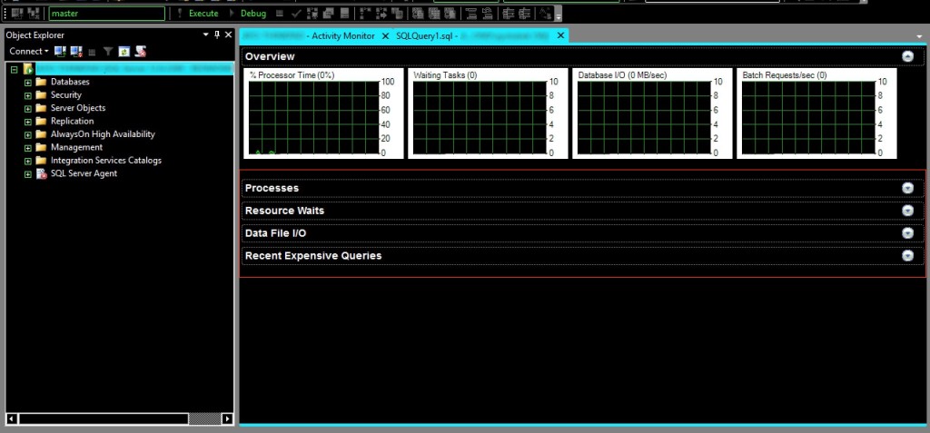930x433 pixels.
Task: Expand the Resource Waits pane
Action: click(907, 211)
